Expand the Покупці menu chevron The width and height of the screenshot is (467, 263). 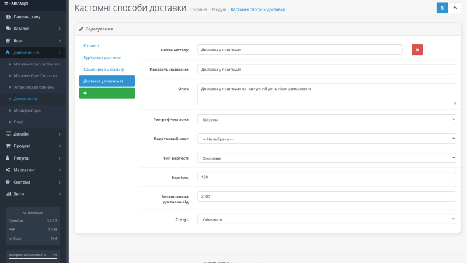[60, 158]
